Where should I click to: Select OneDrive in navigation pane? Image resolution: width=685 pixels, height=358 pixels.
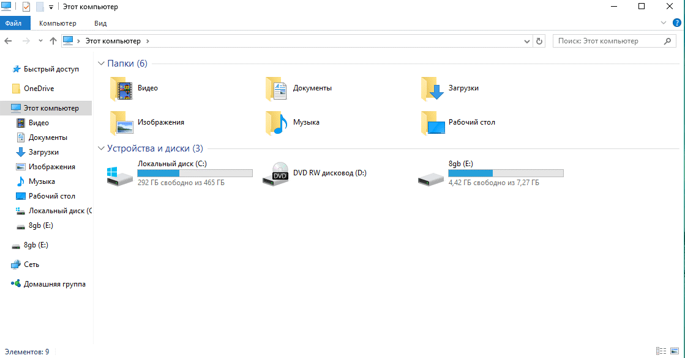[39, 89]
